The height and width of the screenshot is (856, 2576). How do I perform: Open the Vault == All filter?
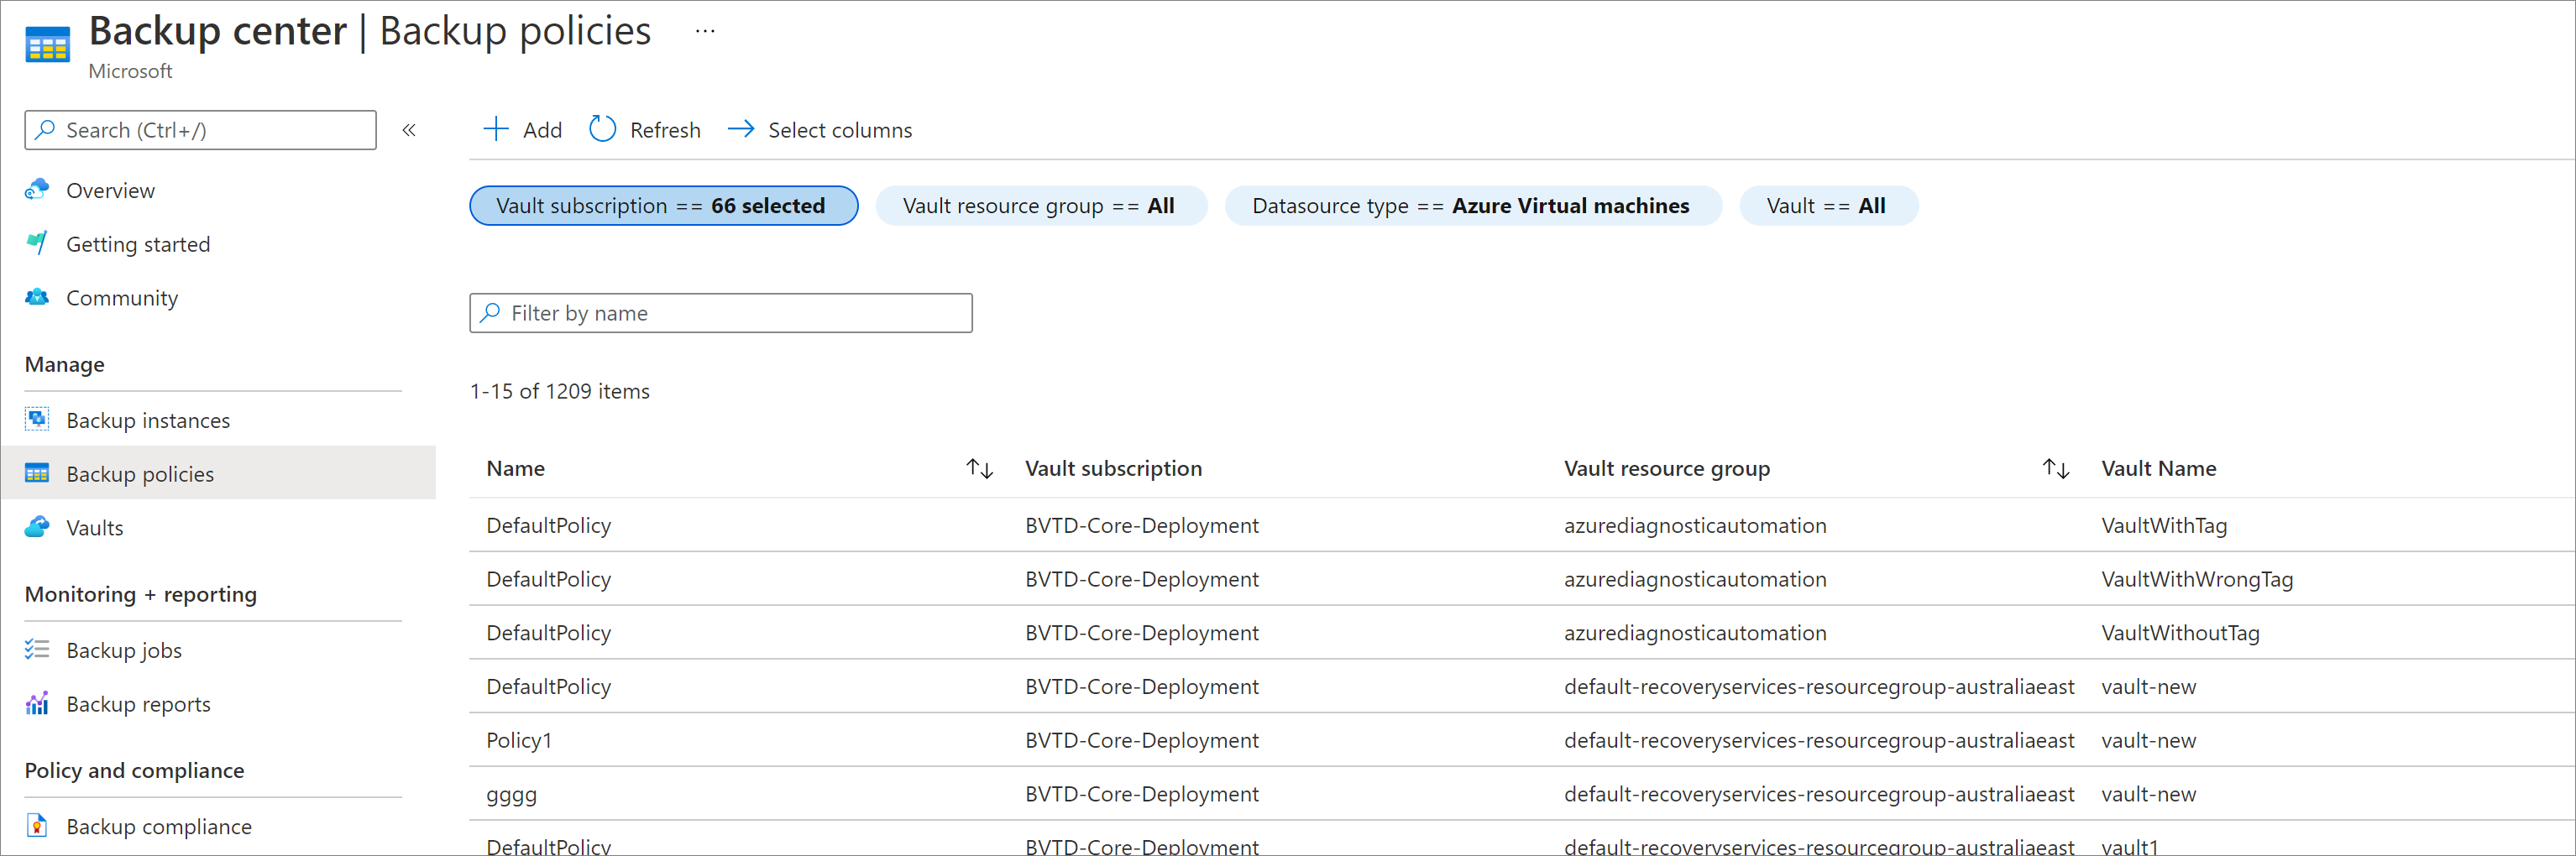1827,206
